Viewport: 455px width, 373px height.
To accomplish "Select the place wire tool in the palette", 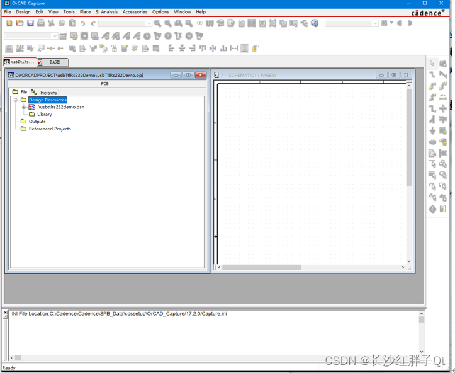I will point(432,74).
